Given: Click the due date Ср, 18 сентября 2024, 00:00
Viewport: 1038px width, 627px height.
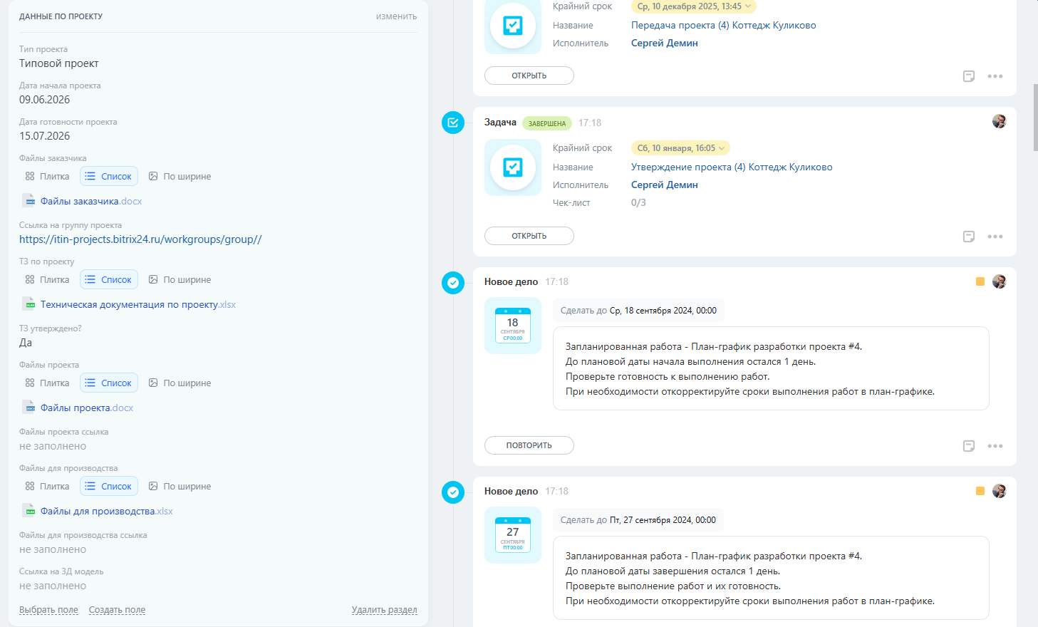Looking at the screenshot, I should tap(663, 311).
